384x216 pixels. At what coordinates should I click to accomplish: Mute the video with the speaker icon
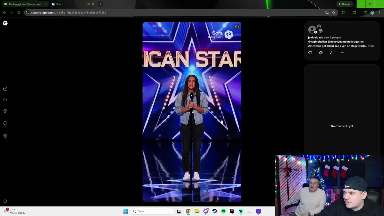pyautogui.click(x=237, y=27)
